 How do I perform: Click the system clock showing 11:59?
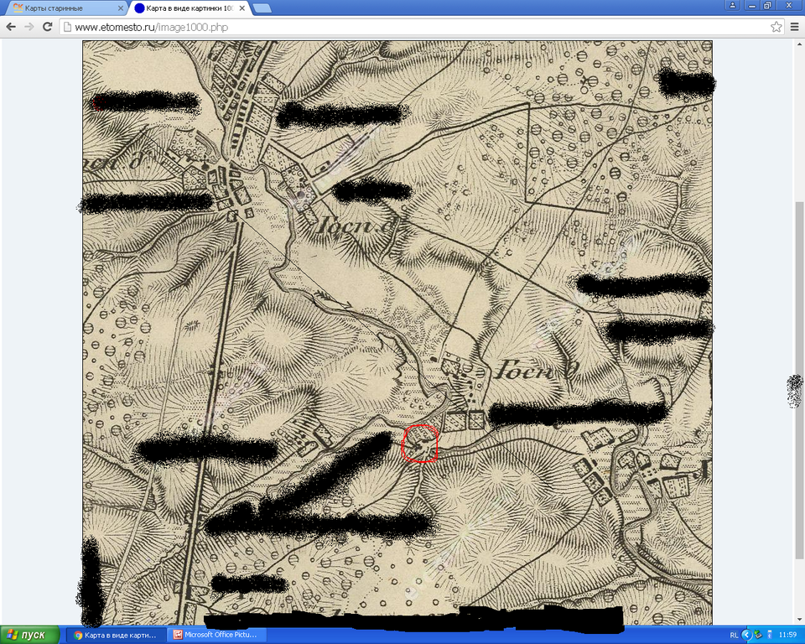pos(787,635)
